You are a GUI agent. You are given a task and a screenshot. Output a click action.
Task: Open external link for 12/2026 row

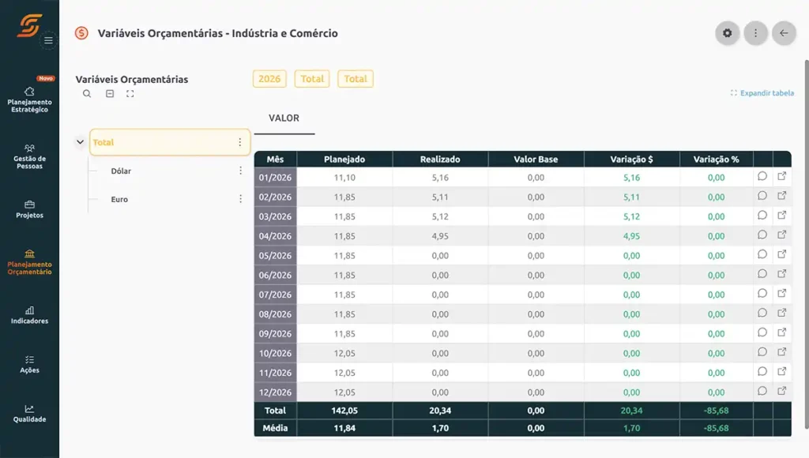781,391
